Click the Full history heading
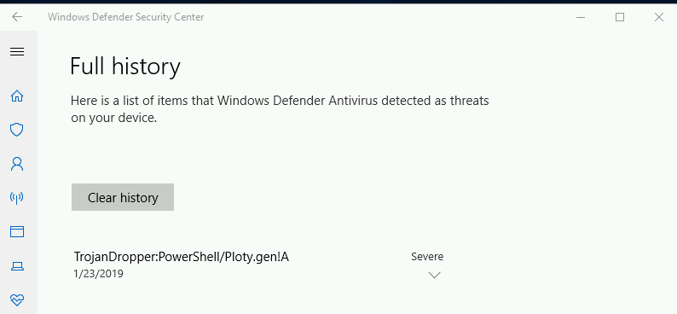This screenshot has height=314, width=677. (125, 67)
